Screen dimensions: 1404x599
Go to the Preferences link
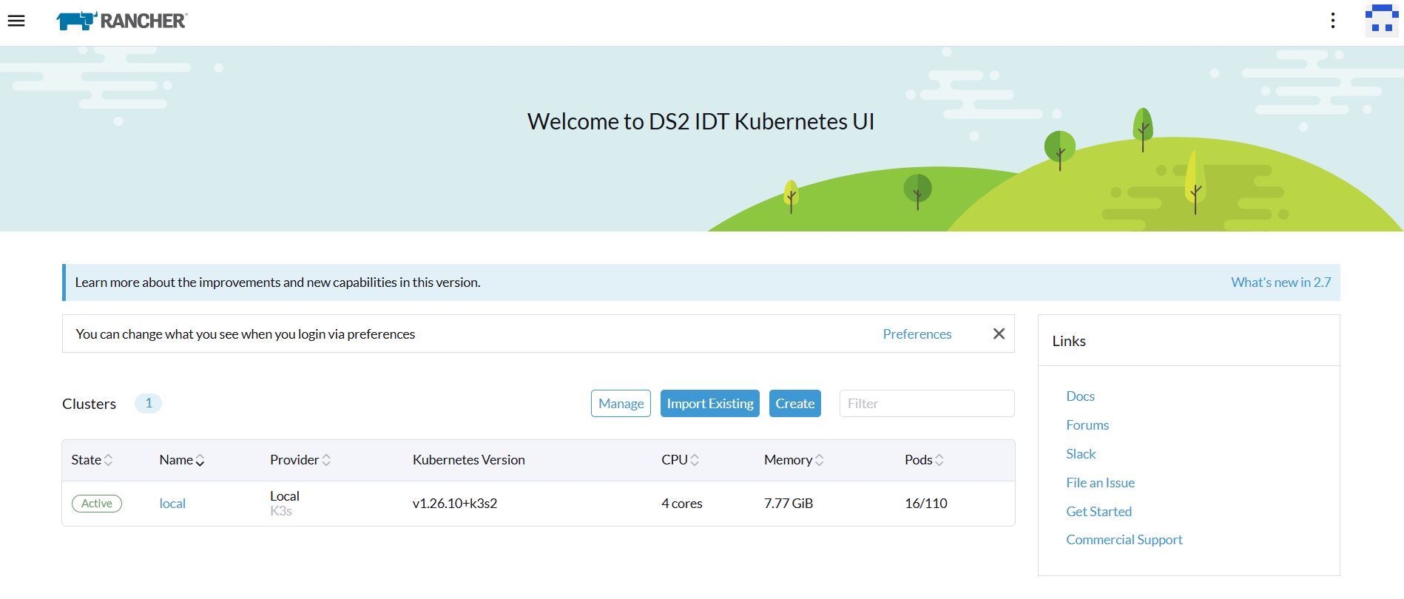tap(917, 334)
